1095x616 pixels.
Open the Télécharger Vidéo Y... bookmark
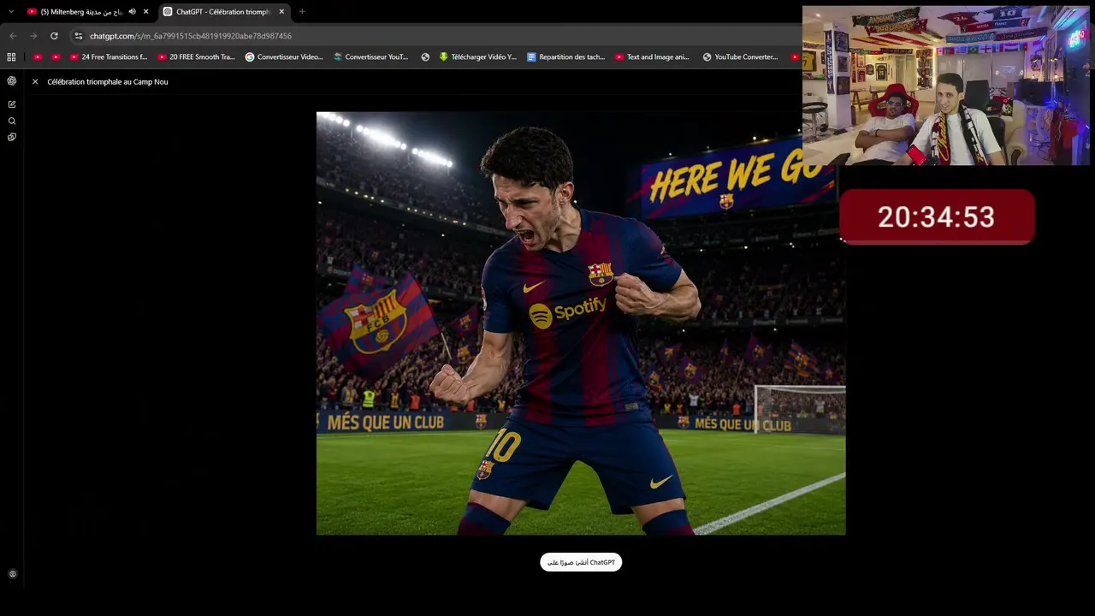click(x=478, y=57)
